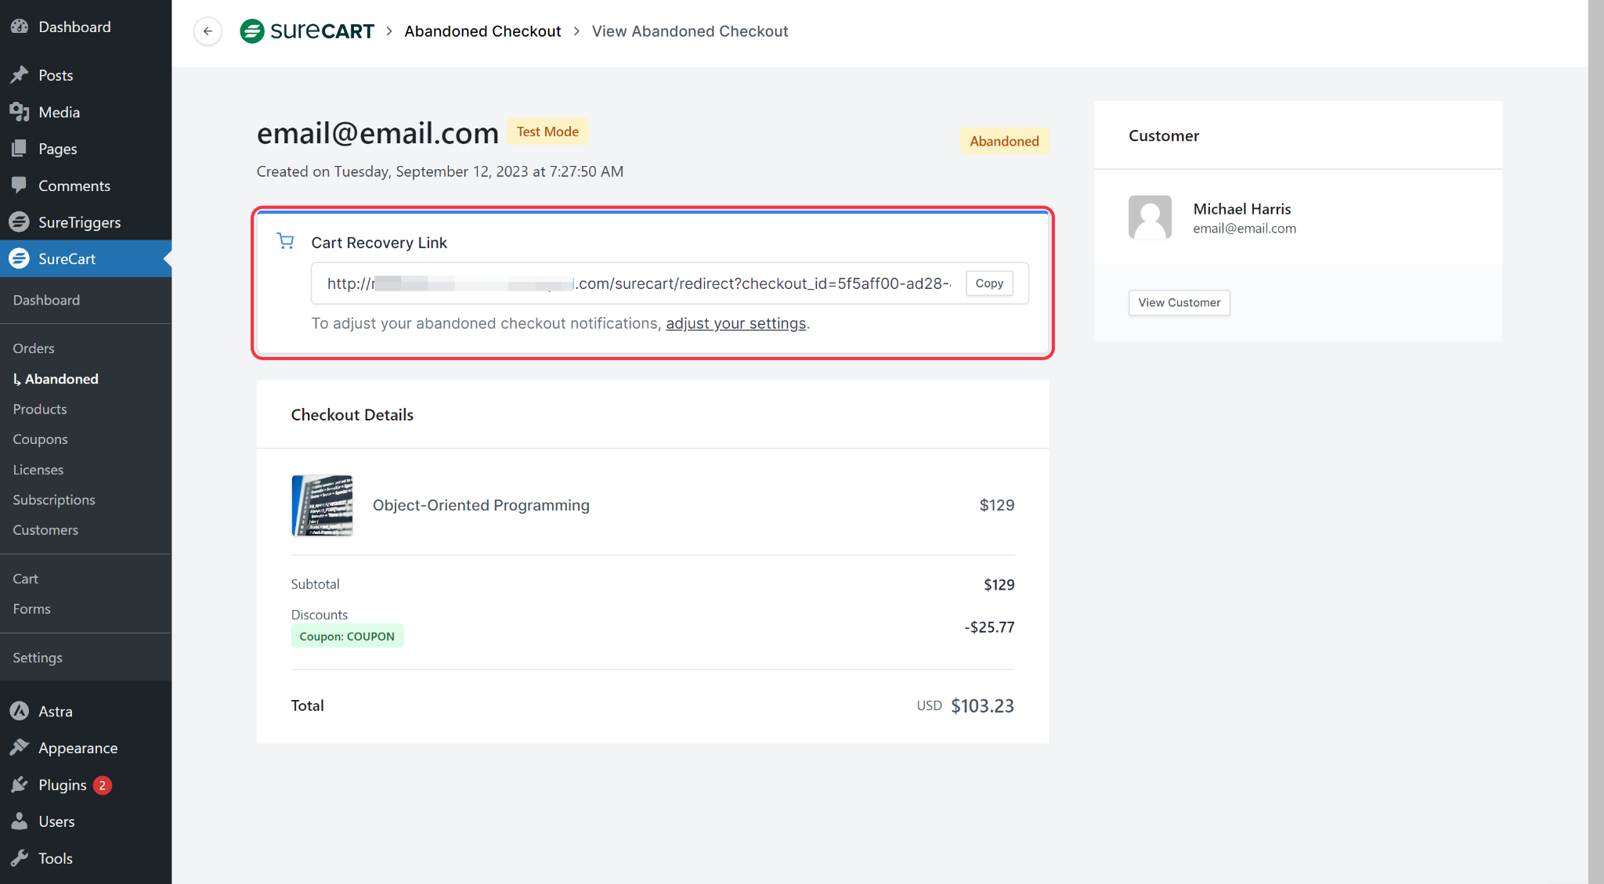Click the Appearance paintbrush icon
Screen dimensions: 1604x884
(x=20, y=748)
